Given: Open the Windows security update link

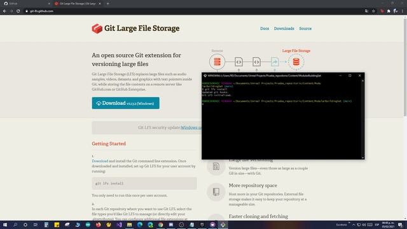Looking at the screenshot, I should [x=191, y=127].
